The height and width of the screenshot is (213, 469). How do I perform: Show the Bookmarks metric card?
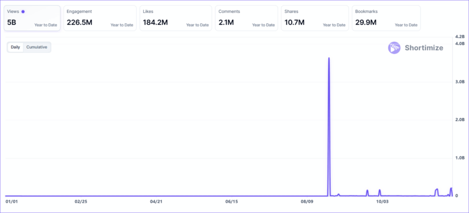386,18
